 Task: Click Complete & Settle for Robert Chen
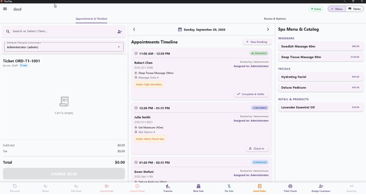(251, 94)
